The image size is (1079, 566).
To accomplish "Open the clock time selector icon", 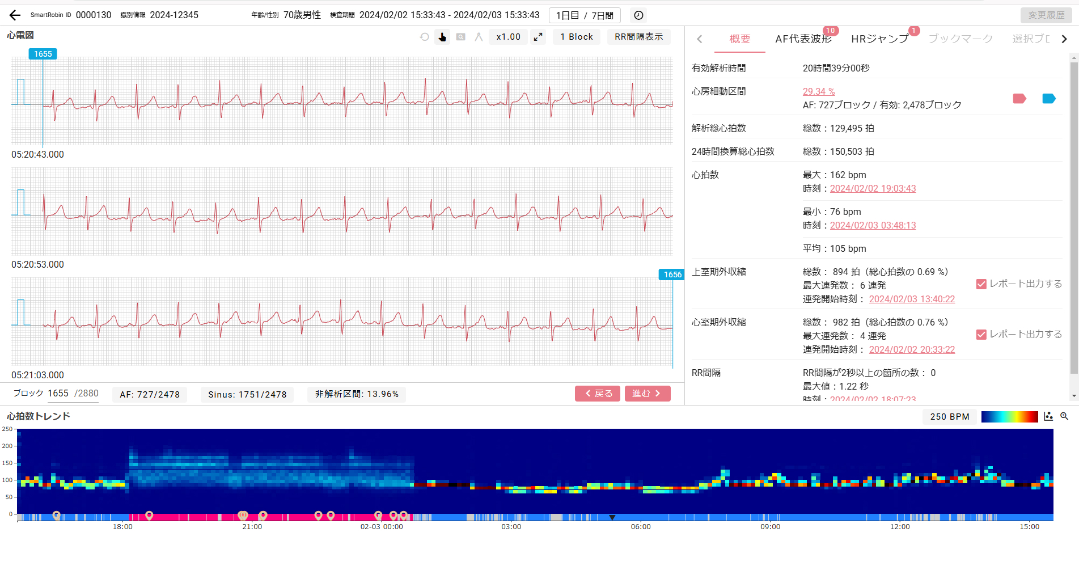I will pos(638,15).
